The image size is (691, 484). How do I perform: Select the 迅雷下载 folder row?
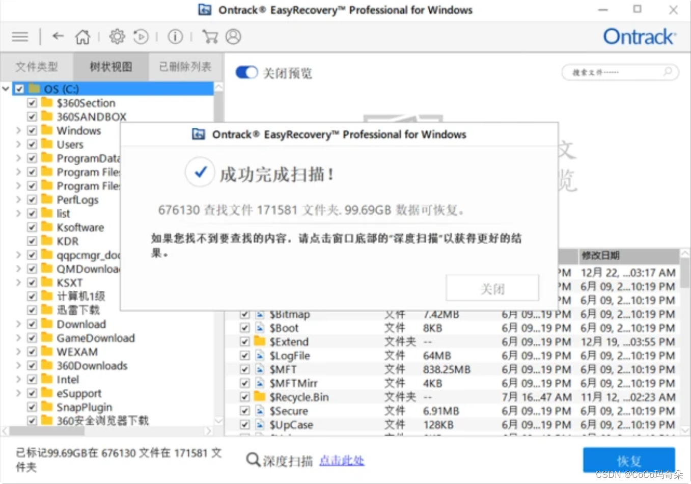click(x=78, y=310)
